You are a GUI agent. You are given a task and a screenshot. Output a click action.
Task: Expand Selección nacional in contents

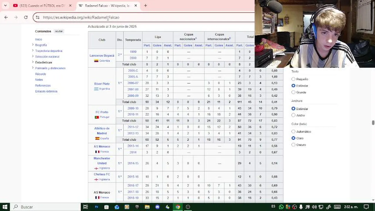(x=33, y=56)
